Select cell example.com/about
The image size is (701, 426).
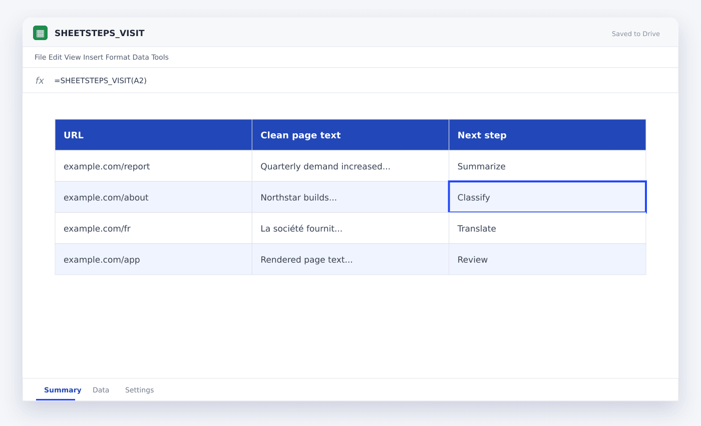(153, 197)
